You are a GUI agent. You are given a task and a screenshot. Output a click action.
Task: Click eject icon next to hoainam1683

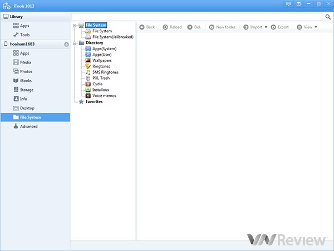click(x=66, y=45)
